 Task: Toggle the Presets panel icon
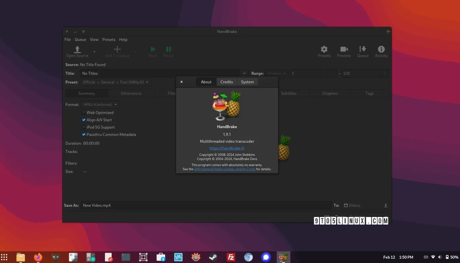[324, 51]
